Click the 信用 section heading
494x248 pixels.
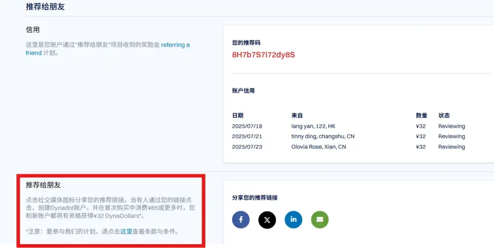(x=33, y=30)
